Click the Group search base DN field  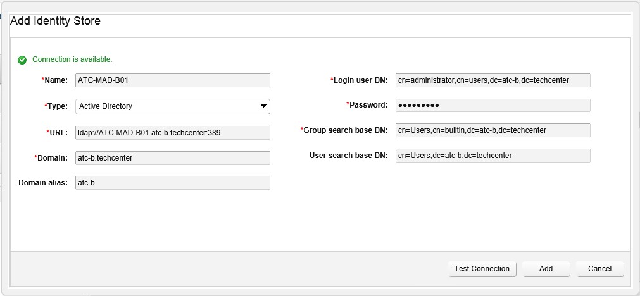click(x=493, y=130)
